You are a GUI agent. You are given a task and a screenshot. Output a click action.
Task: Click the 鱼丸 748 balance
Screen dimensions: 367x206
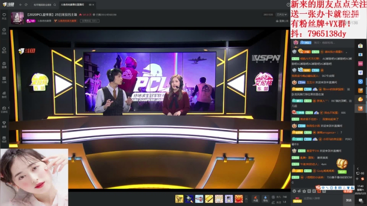click(279, 197)
